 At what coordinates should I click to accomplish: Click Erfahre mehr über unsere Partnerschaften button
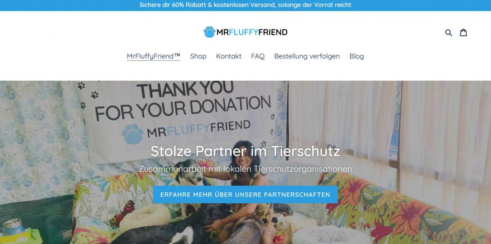click(245, 194)
